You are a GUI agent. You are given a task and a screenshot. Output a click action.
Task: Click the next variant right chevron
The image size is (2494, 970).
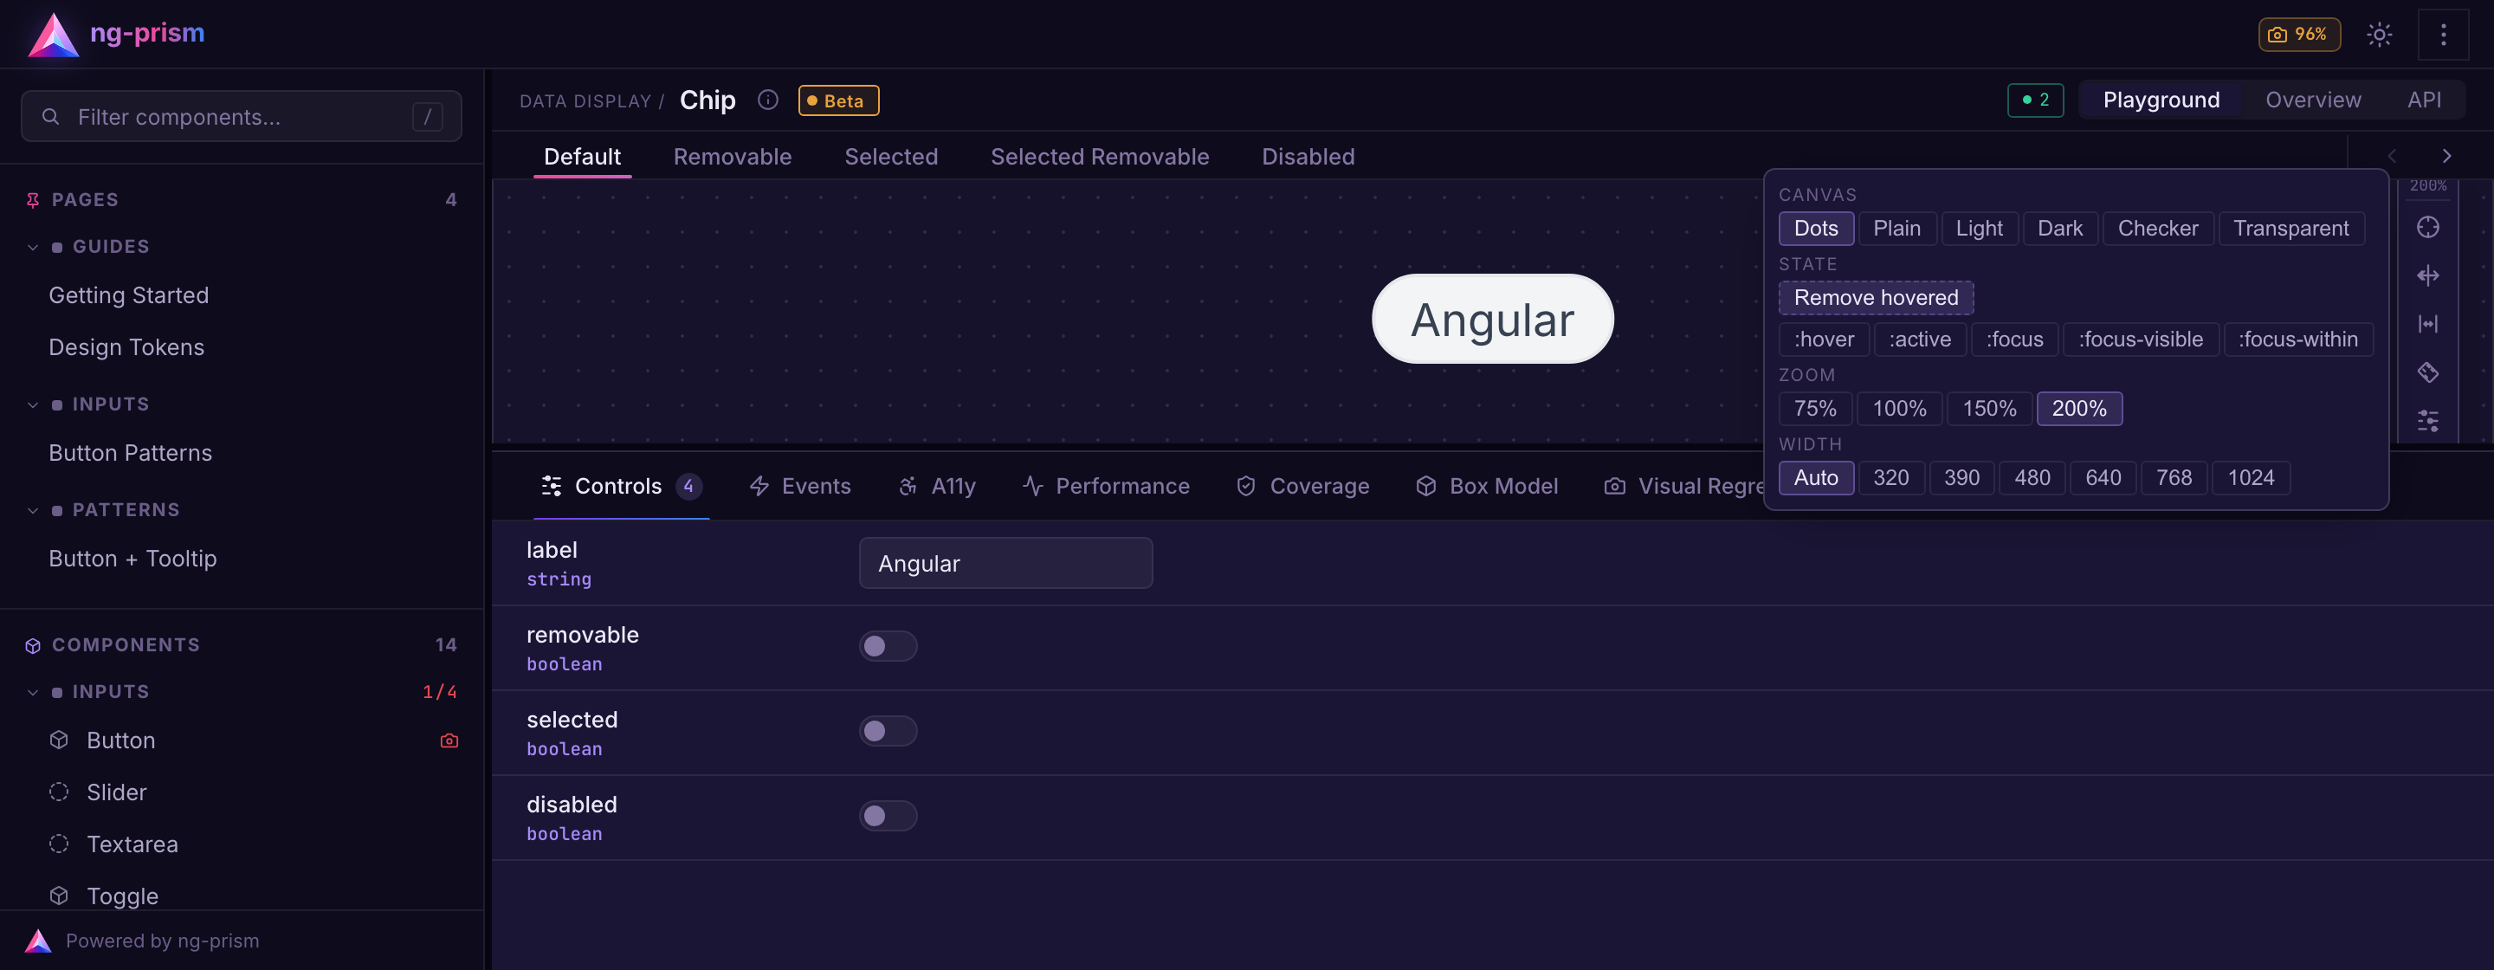click(x=2446, y=156)
